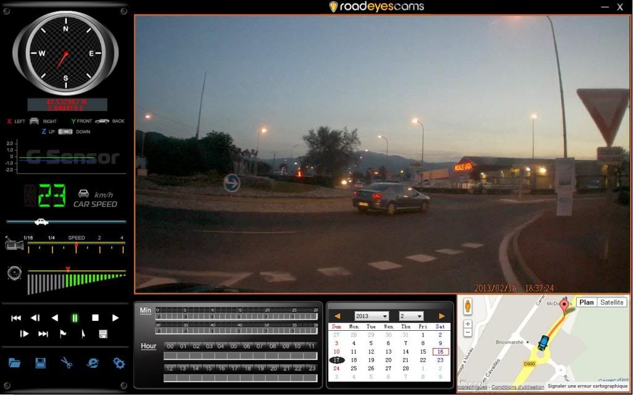Viewport: 633px width, 395px height.
Task: Click the upper Min timeline bar
Action: pos(237,317)
